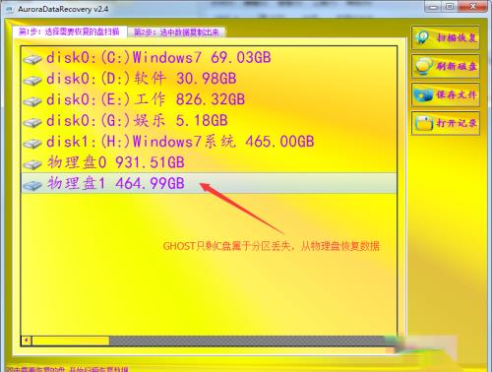Click the 打开记录 open record button

[x=446, y=123]
